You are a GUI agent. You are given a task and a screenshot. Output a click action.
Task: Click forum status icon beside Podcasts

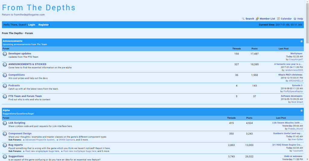pyautogui.click(x=5, y=86)
